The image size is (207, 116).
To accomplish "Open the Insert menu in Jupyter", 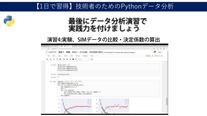I will point(66,56).
